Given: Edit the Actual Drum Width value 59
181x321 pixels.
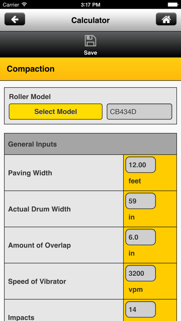Looking at the screenshot, I should [x=141, y=201].
